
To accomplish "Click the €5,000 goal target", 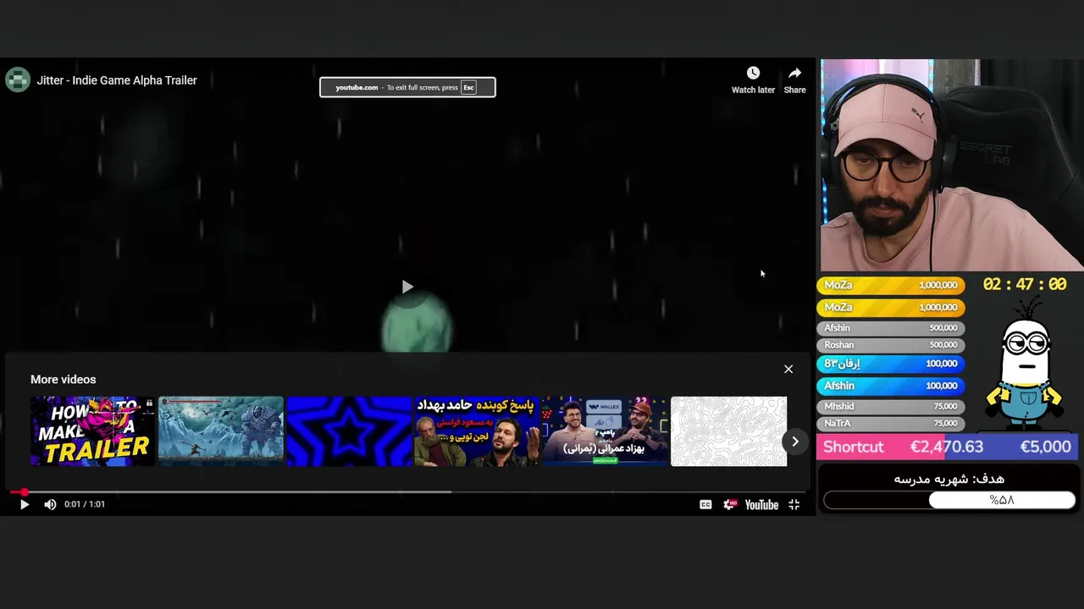I will (1045, 447).
